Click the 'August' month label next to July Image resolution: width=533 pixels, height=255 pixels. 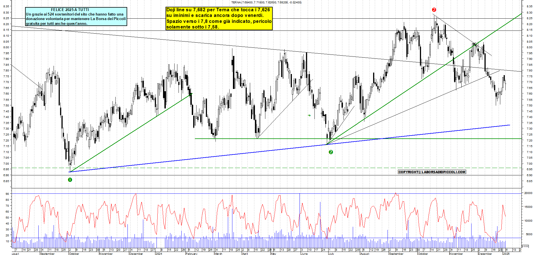[365, 254]
